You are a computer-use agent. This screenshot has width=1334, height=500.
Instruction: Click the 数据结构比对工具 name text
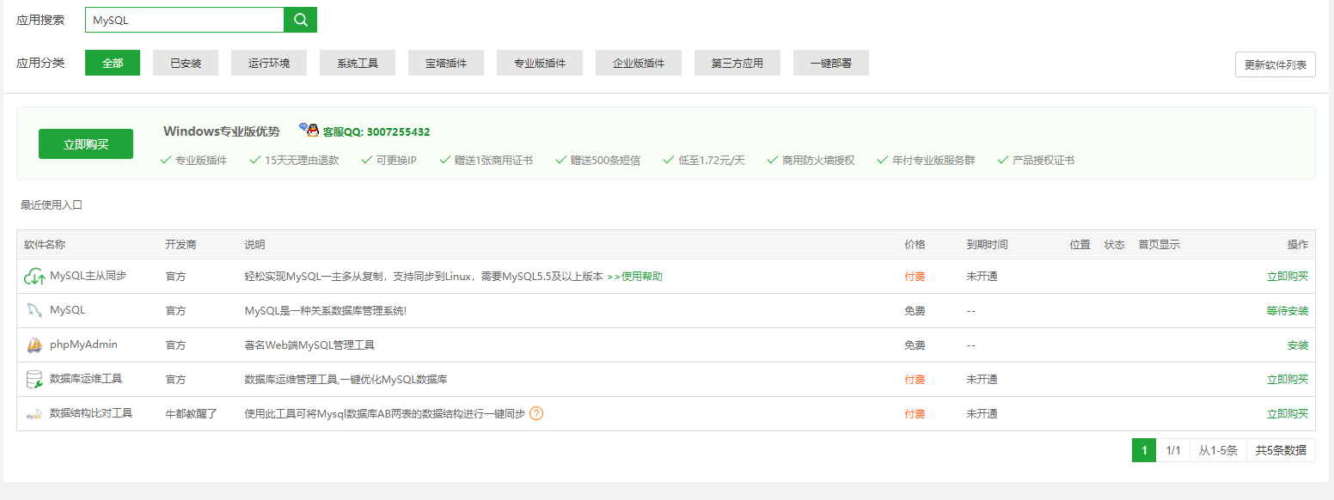point(91,413)
